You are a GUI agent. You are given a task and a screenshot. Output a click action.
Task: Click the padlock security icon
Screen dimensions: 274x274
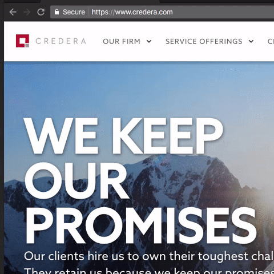pos(57,12)
